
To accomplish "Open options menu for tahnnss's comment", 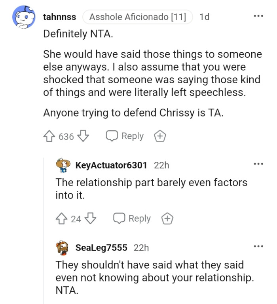I will tap(258, 16).
